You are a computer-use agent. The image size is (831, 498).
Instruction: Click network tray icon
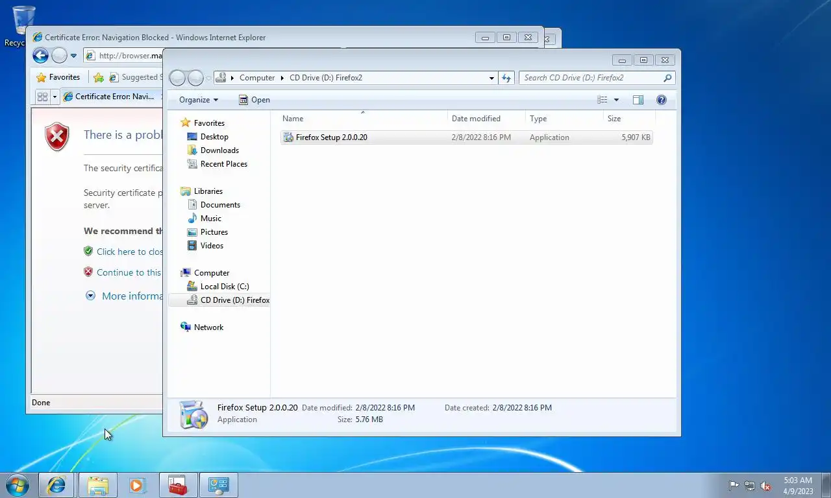(x=750, y=486)
